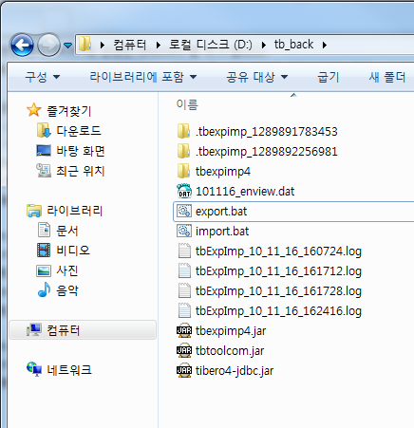Click the 비디오 filmstrip icon

click(x=44, y=251)
